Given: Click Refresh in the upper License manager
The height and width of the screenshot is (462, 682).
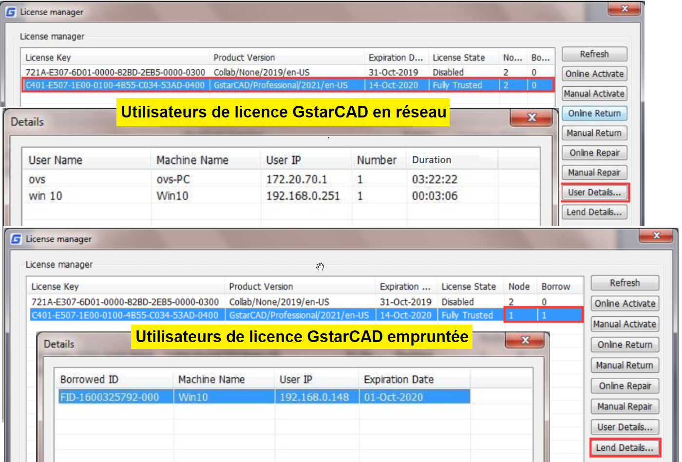Looking at the screenshot, I should pos(594,54).
